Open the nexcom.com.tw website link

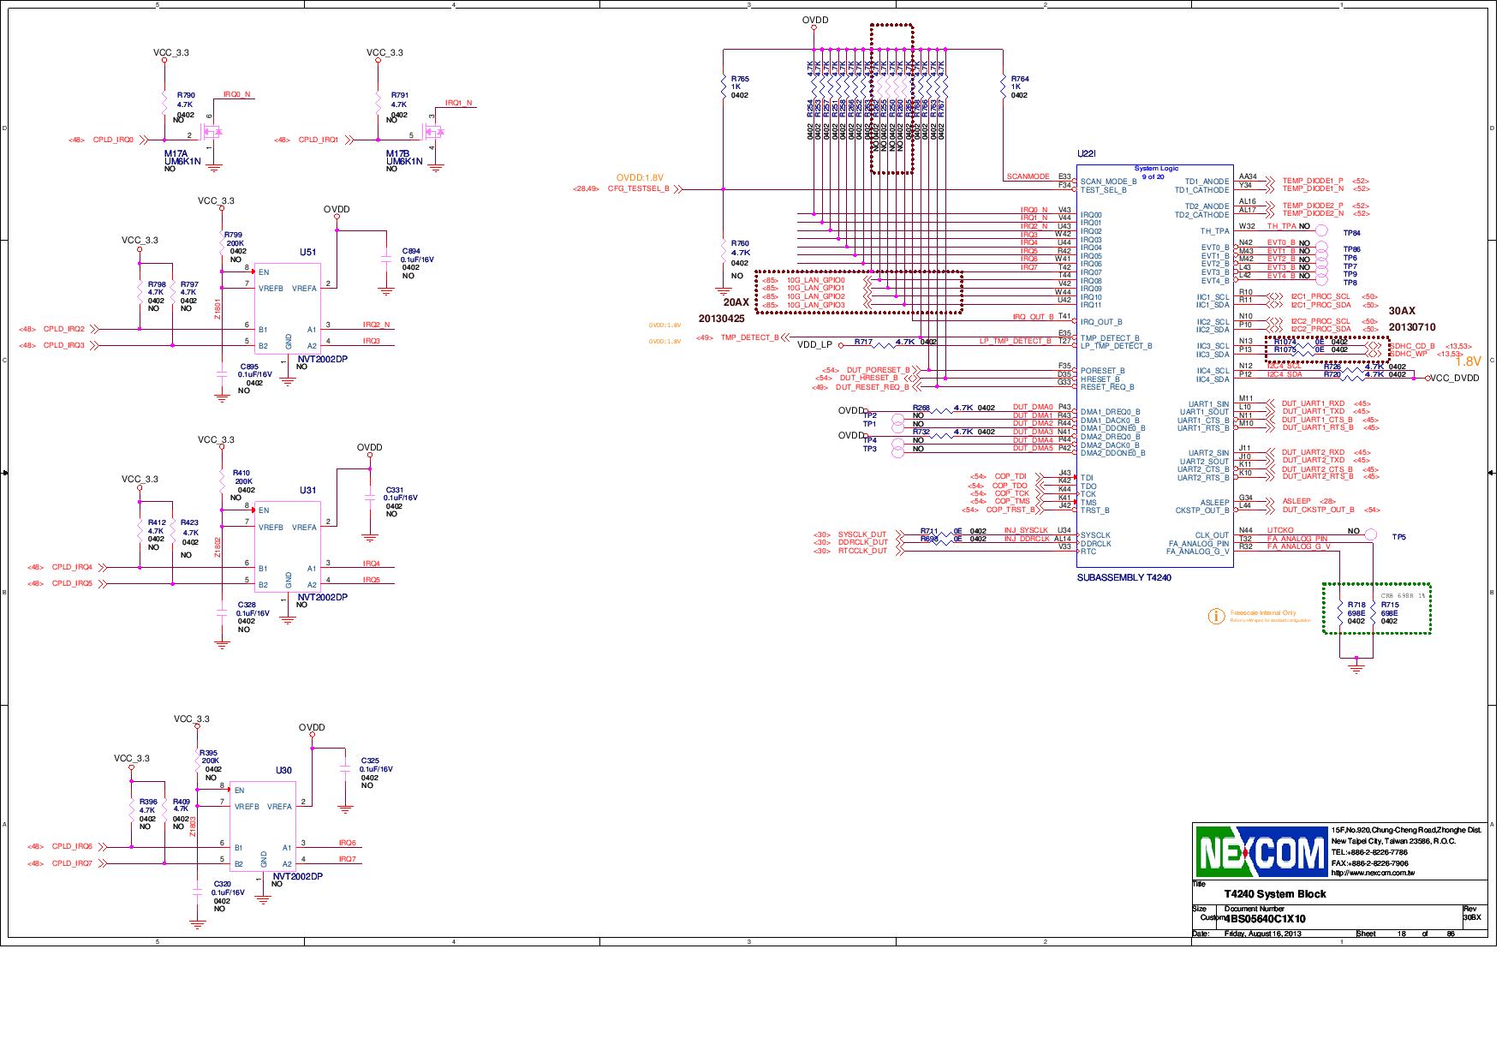[x=1372, y=874]
